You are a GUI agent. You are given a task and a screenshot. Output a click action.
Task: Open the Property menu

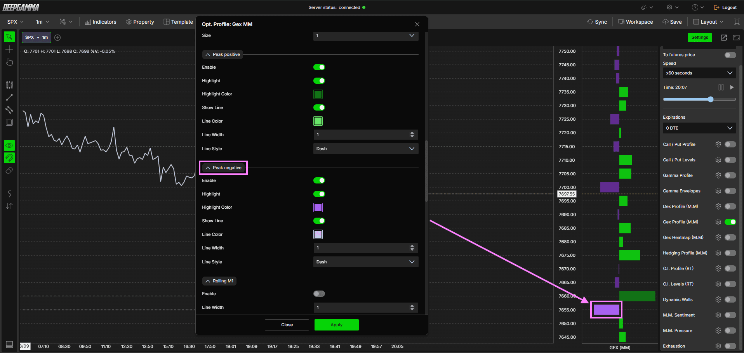pos(140,22)
